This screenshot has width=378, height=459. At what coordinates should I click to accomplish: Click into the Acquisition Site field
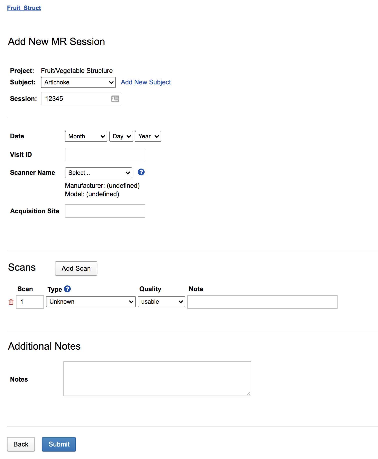click(x=105, y=211)
